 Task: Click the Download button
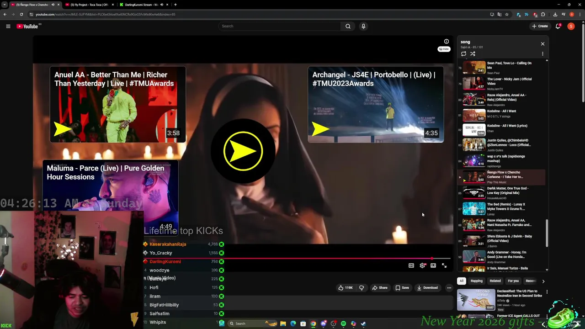[428, 288]
